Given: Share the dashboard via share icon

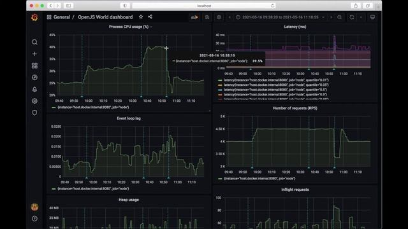Looking at the screenshot, I should pos(150,17).
